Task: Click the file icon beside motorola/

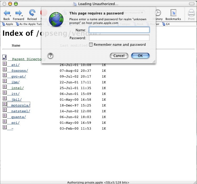Action: (x=5, y=104)
